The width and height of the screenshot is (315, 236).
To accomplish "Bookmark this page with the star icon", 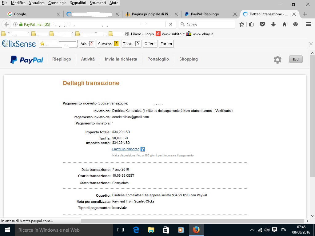I will (x=242, y=25).
